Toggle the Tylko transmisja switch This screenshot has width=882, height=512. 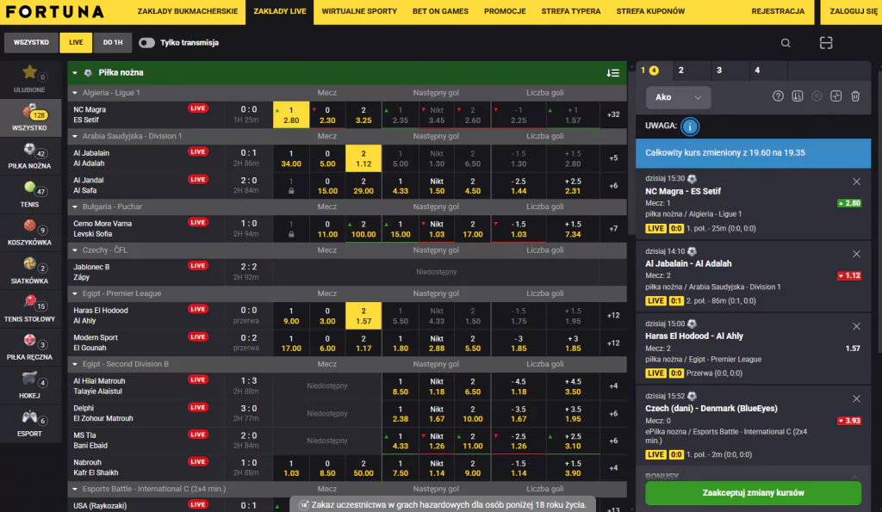pyautogui.click(x=147, y=43)
